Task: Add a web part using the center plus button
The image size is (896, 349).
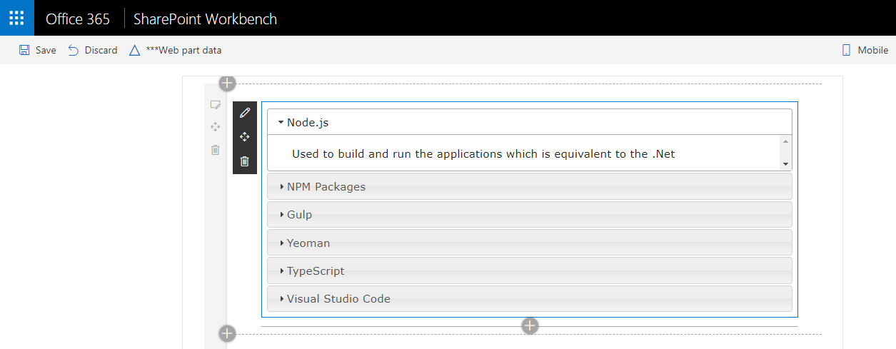Action: [x=529, y=326]
